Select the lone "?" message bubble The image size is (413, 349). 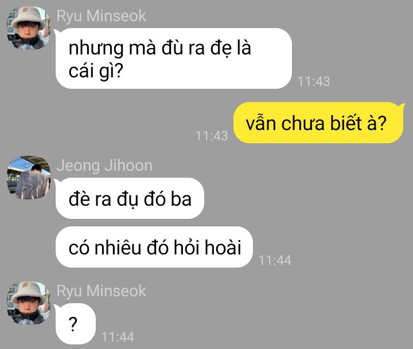pyautogui.click(x=76, y=324)
